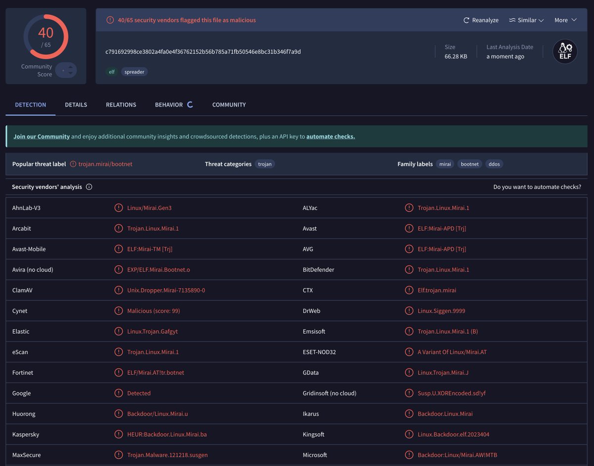Click the info icon next to Security vendors' analysis
The image size is (594, 466).
pyautogui.click(x=89, y=187)
